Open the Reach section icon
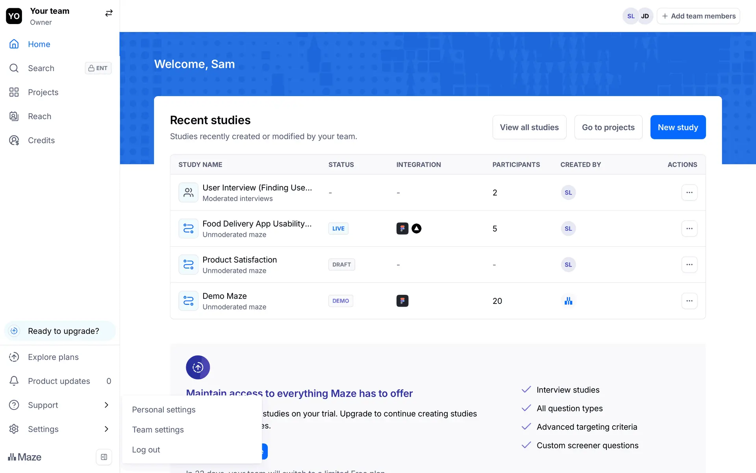 (x=14, y=116)
